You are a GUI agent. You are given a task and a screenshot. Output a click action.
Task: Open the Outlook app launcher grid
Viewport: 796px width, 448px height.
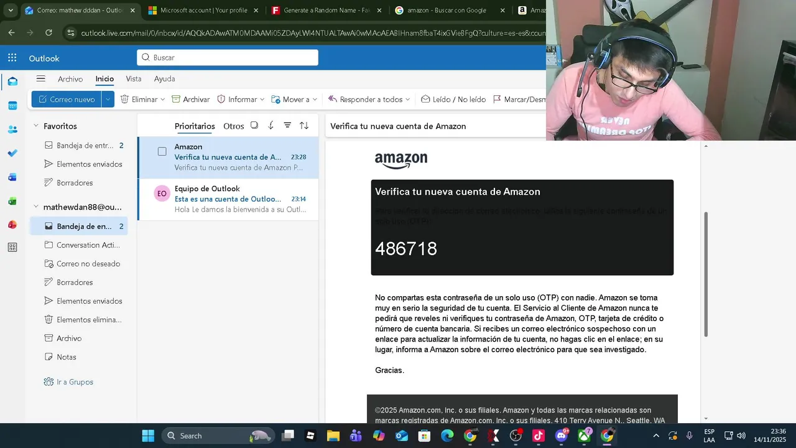[12, 58]
